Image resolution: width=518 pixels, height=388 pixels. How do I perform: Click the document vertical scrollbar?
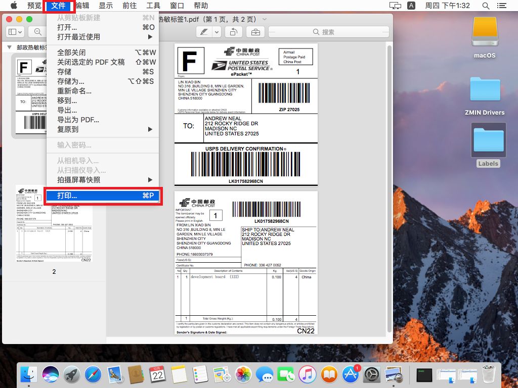[390, 189]
